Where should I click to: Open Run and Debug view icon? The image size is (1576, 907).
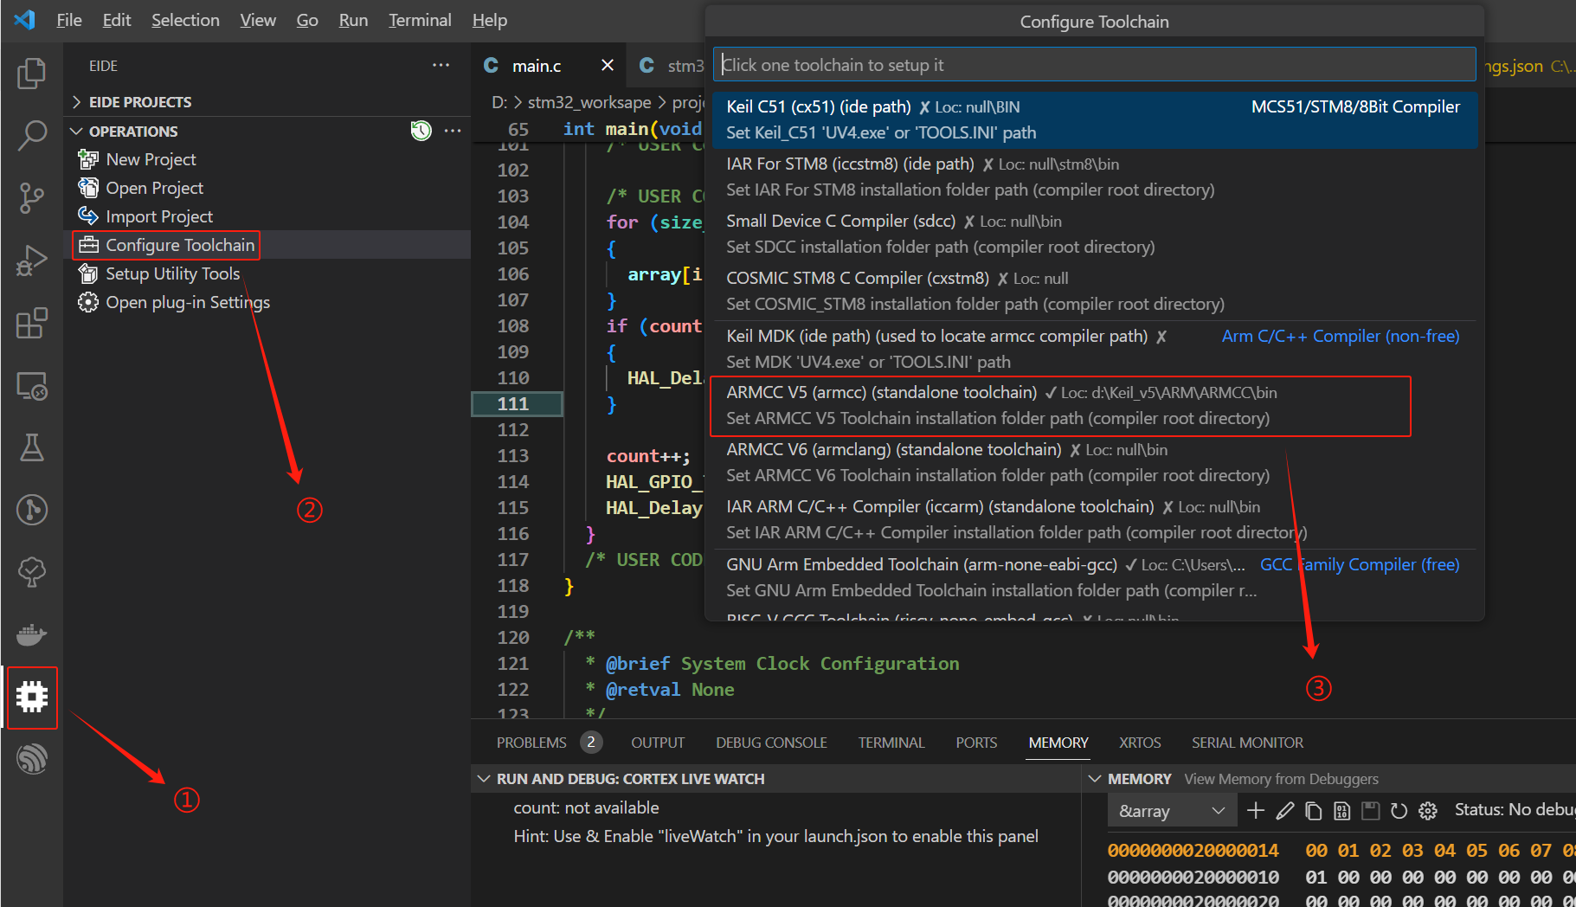coord(32,261)
